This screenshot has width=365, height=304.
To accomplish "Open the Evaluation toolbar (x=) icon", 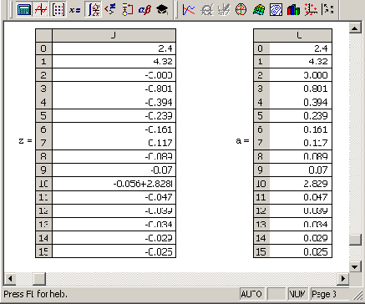I will (x=75, y=9).
